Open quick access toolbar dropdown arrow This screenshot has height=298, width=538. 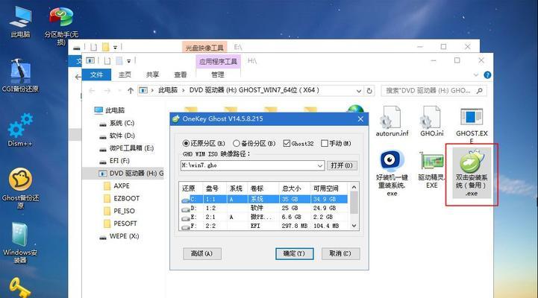click(x=128, y=61)
